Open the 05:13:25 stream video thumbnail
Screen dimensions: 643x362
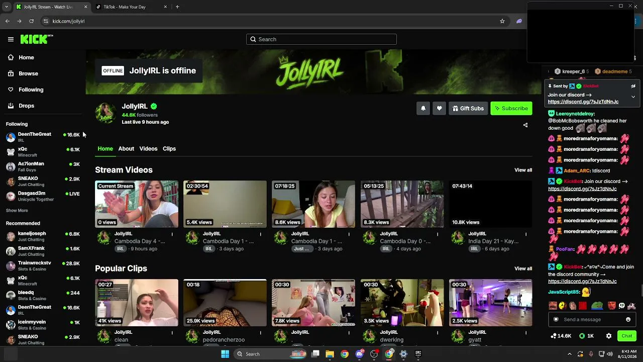click(x=402, y=204)
